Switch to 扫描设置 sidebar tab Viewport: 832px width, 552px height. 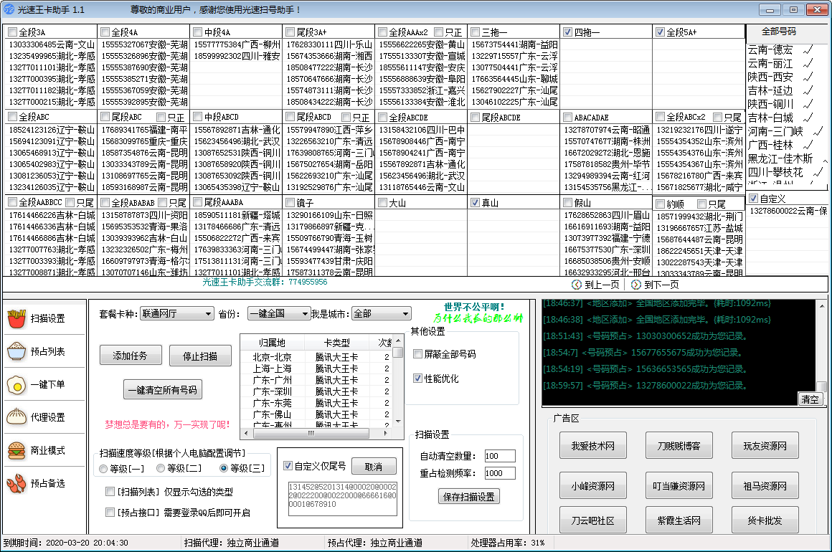(44, 319)
